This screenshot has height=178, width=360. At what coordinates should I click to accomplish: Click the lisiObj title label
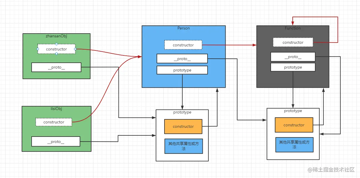[56, 109]
